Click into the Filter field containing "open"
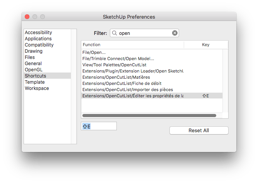This screenshot has width=258, height=183. click(x=144, y=33)
